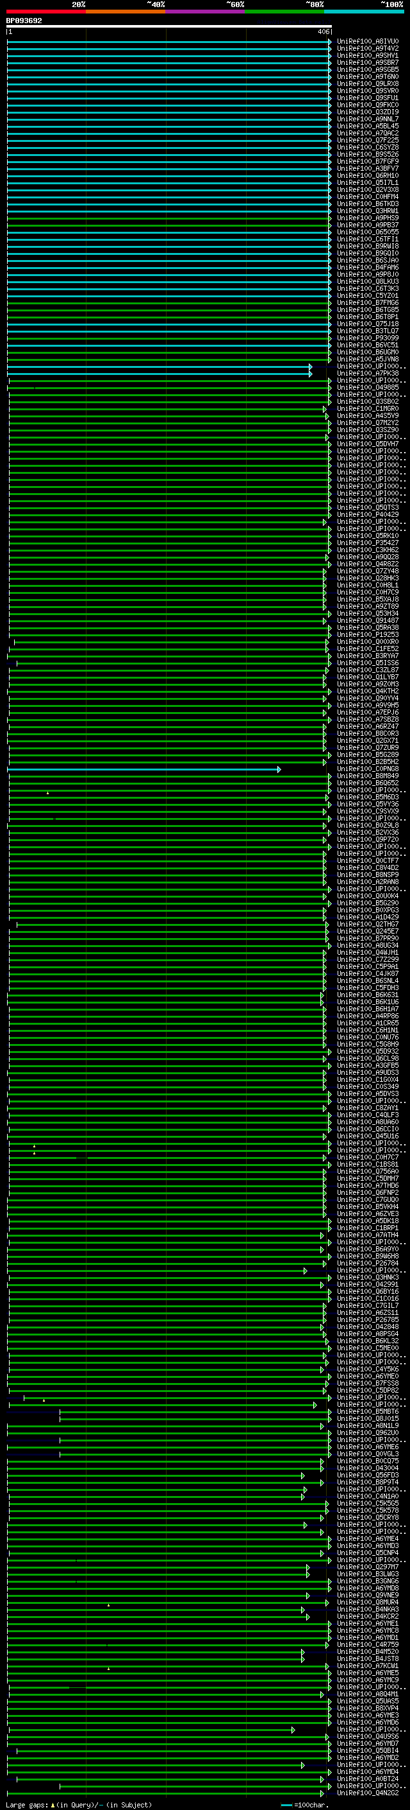Select label UniRef100_A1D429
410x1810 pixels.
coord(368,918)
